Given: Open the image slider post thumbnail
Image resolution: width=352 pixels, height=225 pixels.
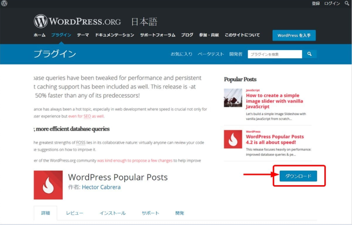Looking at the screenshot, I should pyautogui.click(x=233, y=98).
